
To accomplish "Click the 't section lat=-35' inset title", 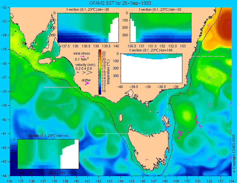I will coord(160,10).
